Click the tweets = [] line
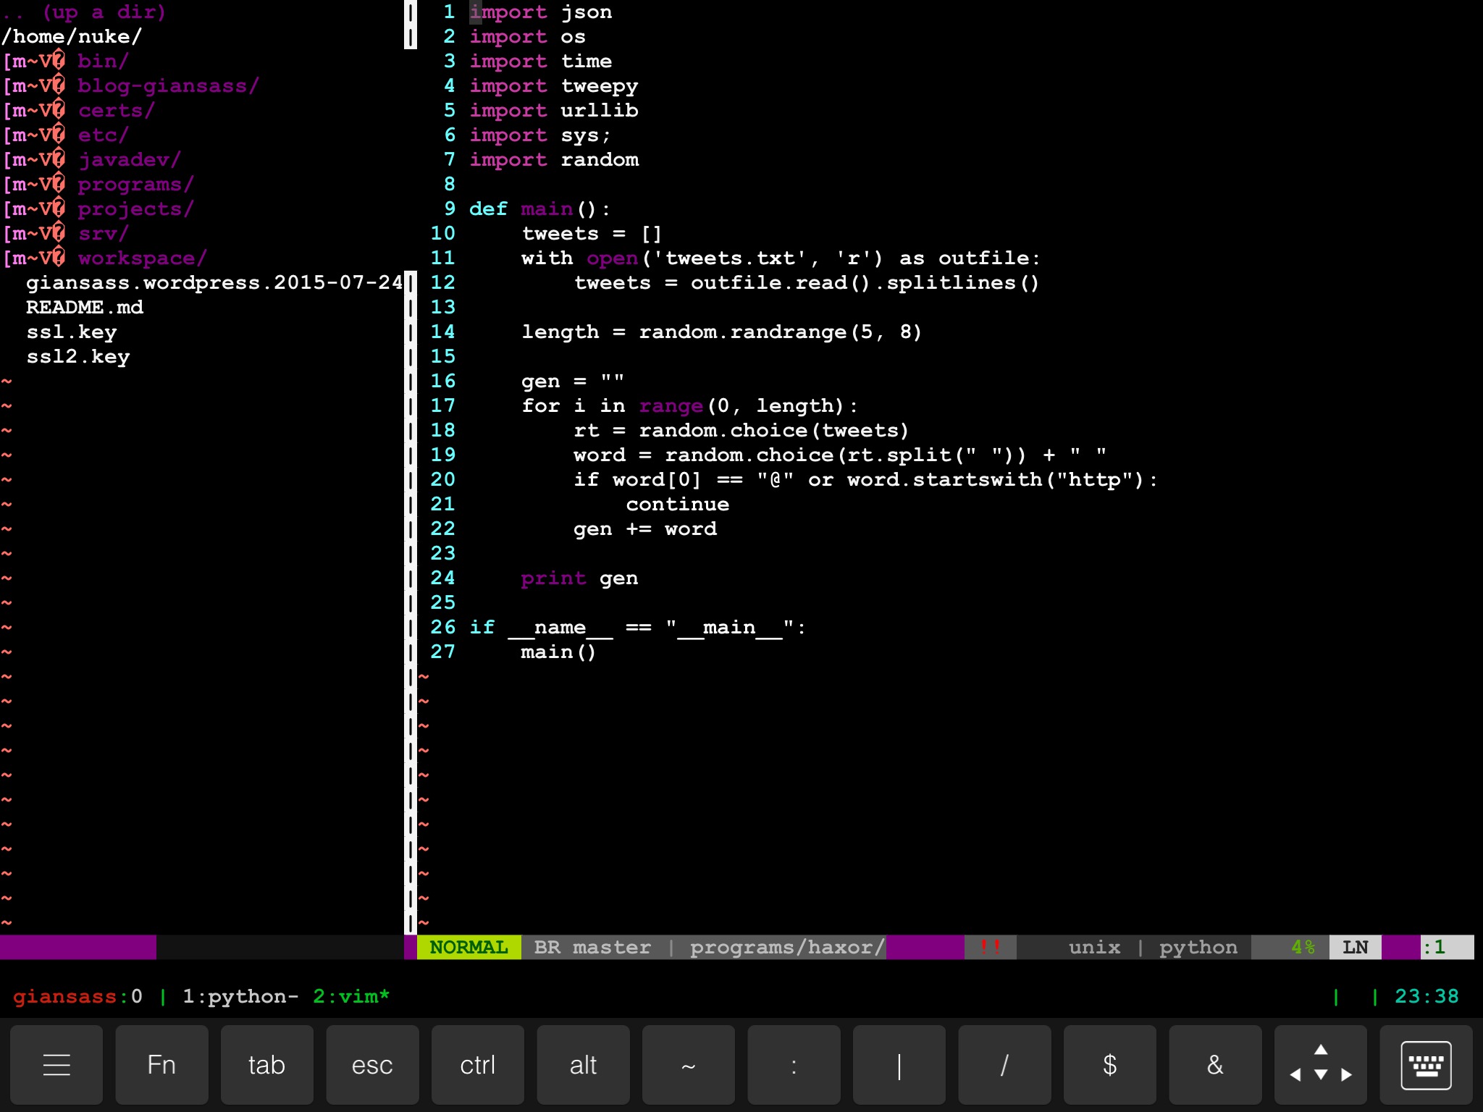The width and height of the screenshot is (1483, 1112). point(592,234)
